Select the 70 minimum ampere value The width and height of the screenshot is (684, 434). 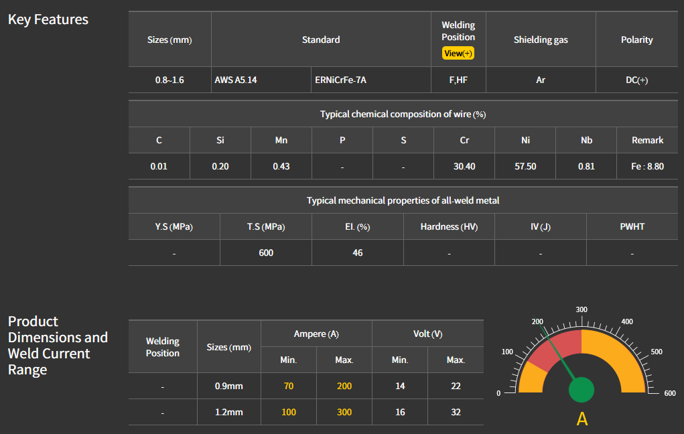[289, 386]
